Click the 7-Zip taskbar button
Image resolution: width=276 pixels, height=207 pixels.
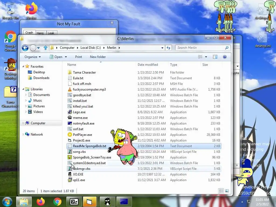point(74,202)
